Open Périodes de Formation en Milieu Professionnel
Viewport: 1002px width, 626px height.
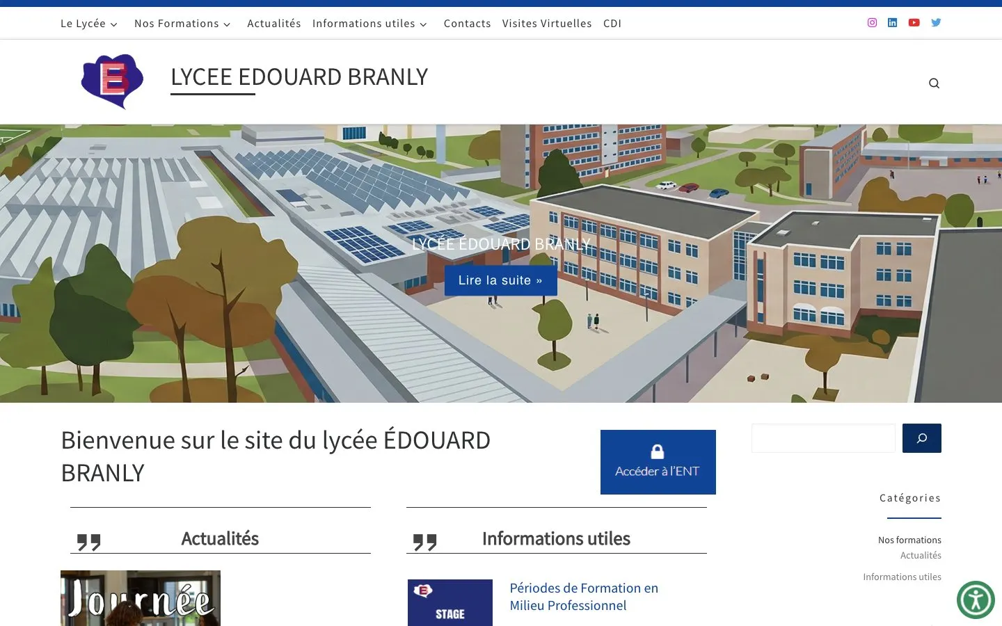click(x=584, y=597)
